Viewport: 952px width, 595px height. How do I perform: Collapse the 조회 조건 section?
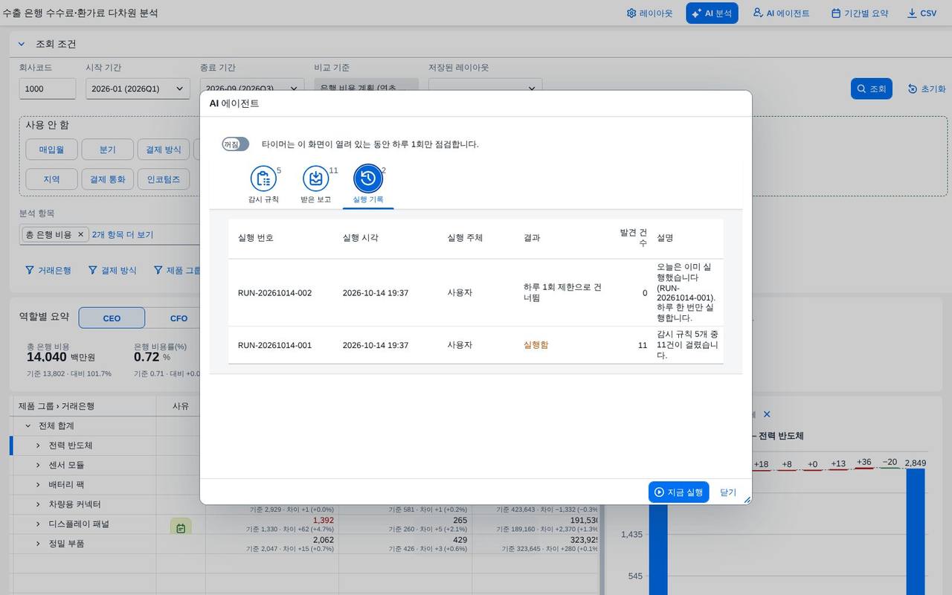[x=22, y=44]
